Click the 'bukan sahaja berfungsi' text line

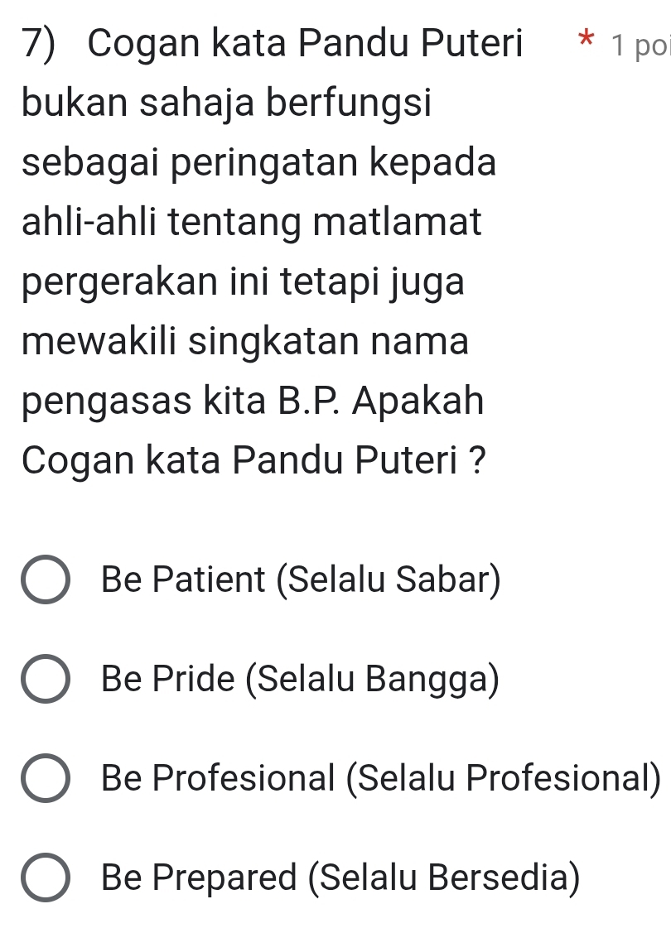click(227, 103)
